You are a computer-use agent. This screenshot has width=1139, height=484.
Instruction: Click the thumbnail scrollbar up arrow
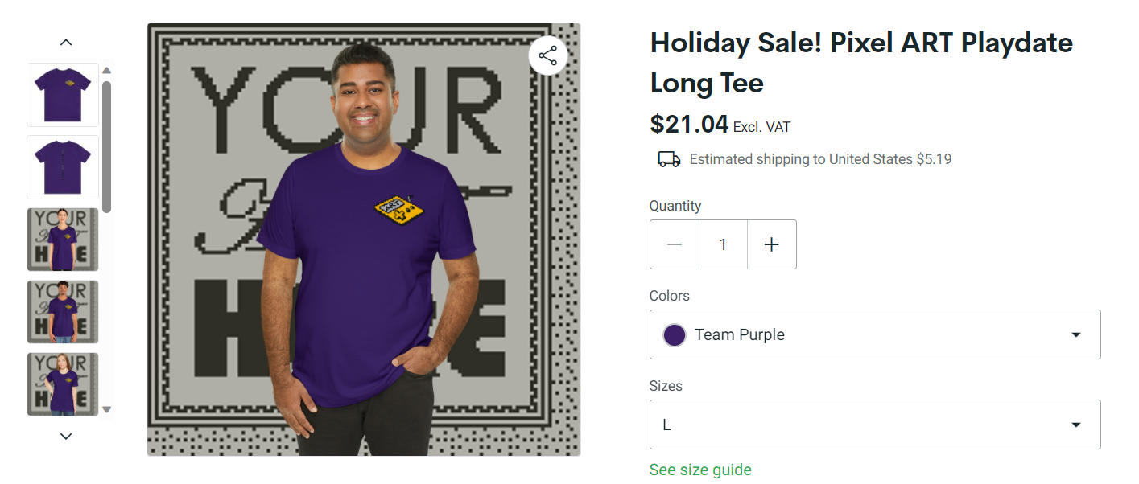tap(106, 71)
